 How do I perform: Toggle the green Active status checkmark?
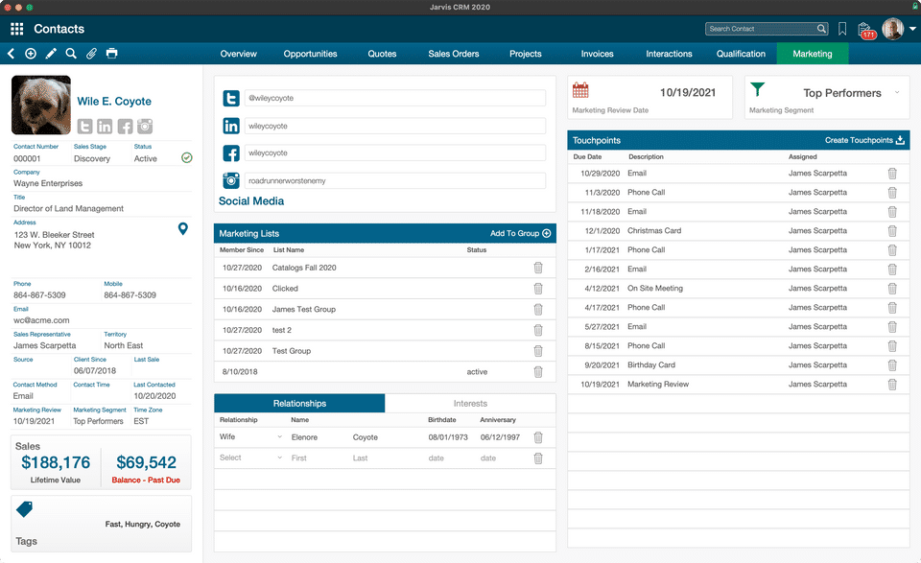(x=187, y=157)
